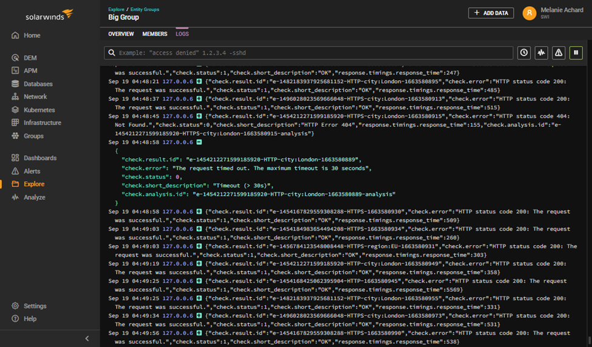Viewport: 592px width, 347px height.
Task: Expand the Sep 19 04:49:19 log entry
Action: [199, 264]
